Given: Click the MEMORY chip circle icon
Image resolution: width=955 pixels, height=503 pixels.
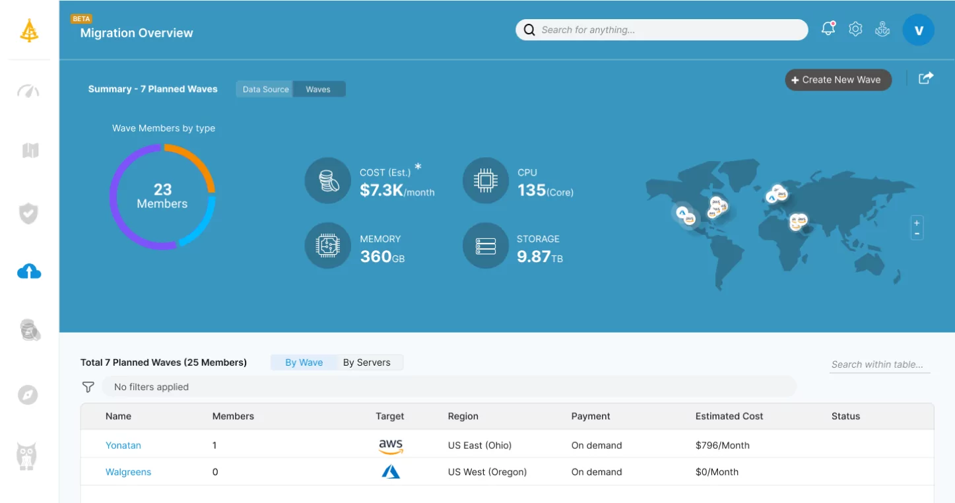Looking at the screenshot, I should click(327, 246).
